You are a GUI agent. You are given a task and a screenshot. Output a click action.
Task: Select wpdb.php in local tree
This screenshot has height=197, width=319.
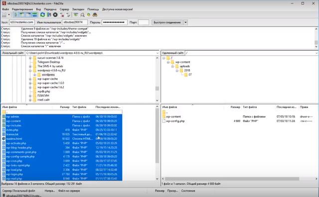[x=44, y=92]
